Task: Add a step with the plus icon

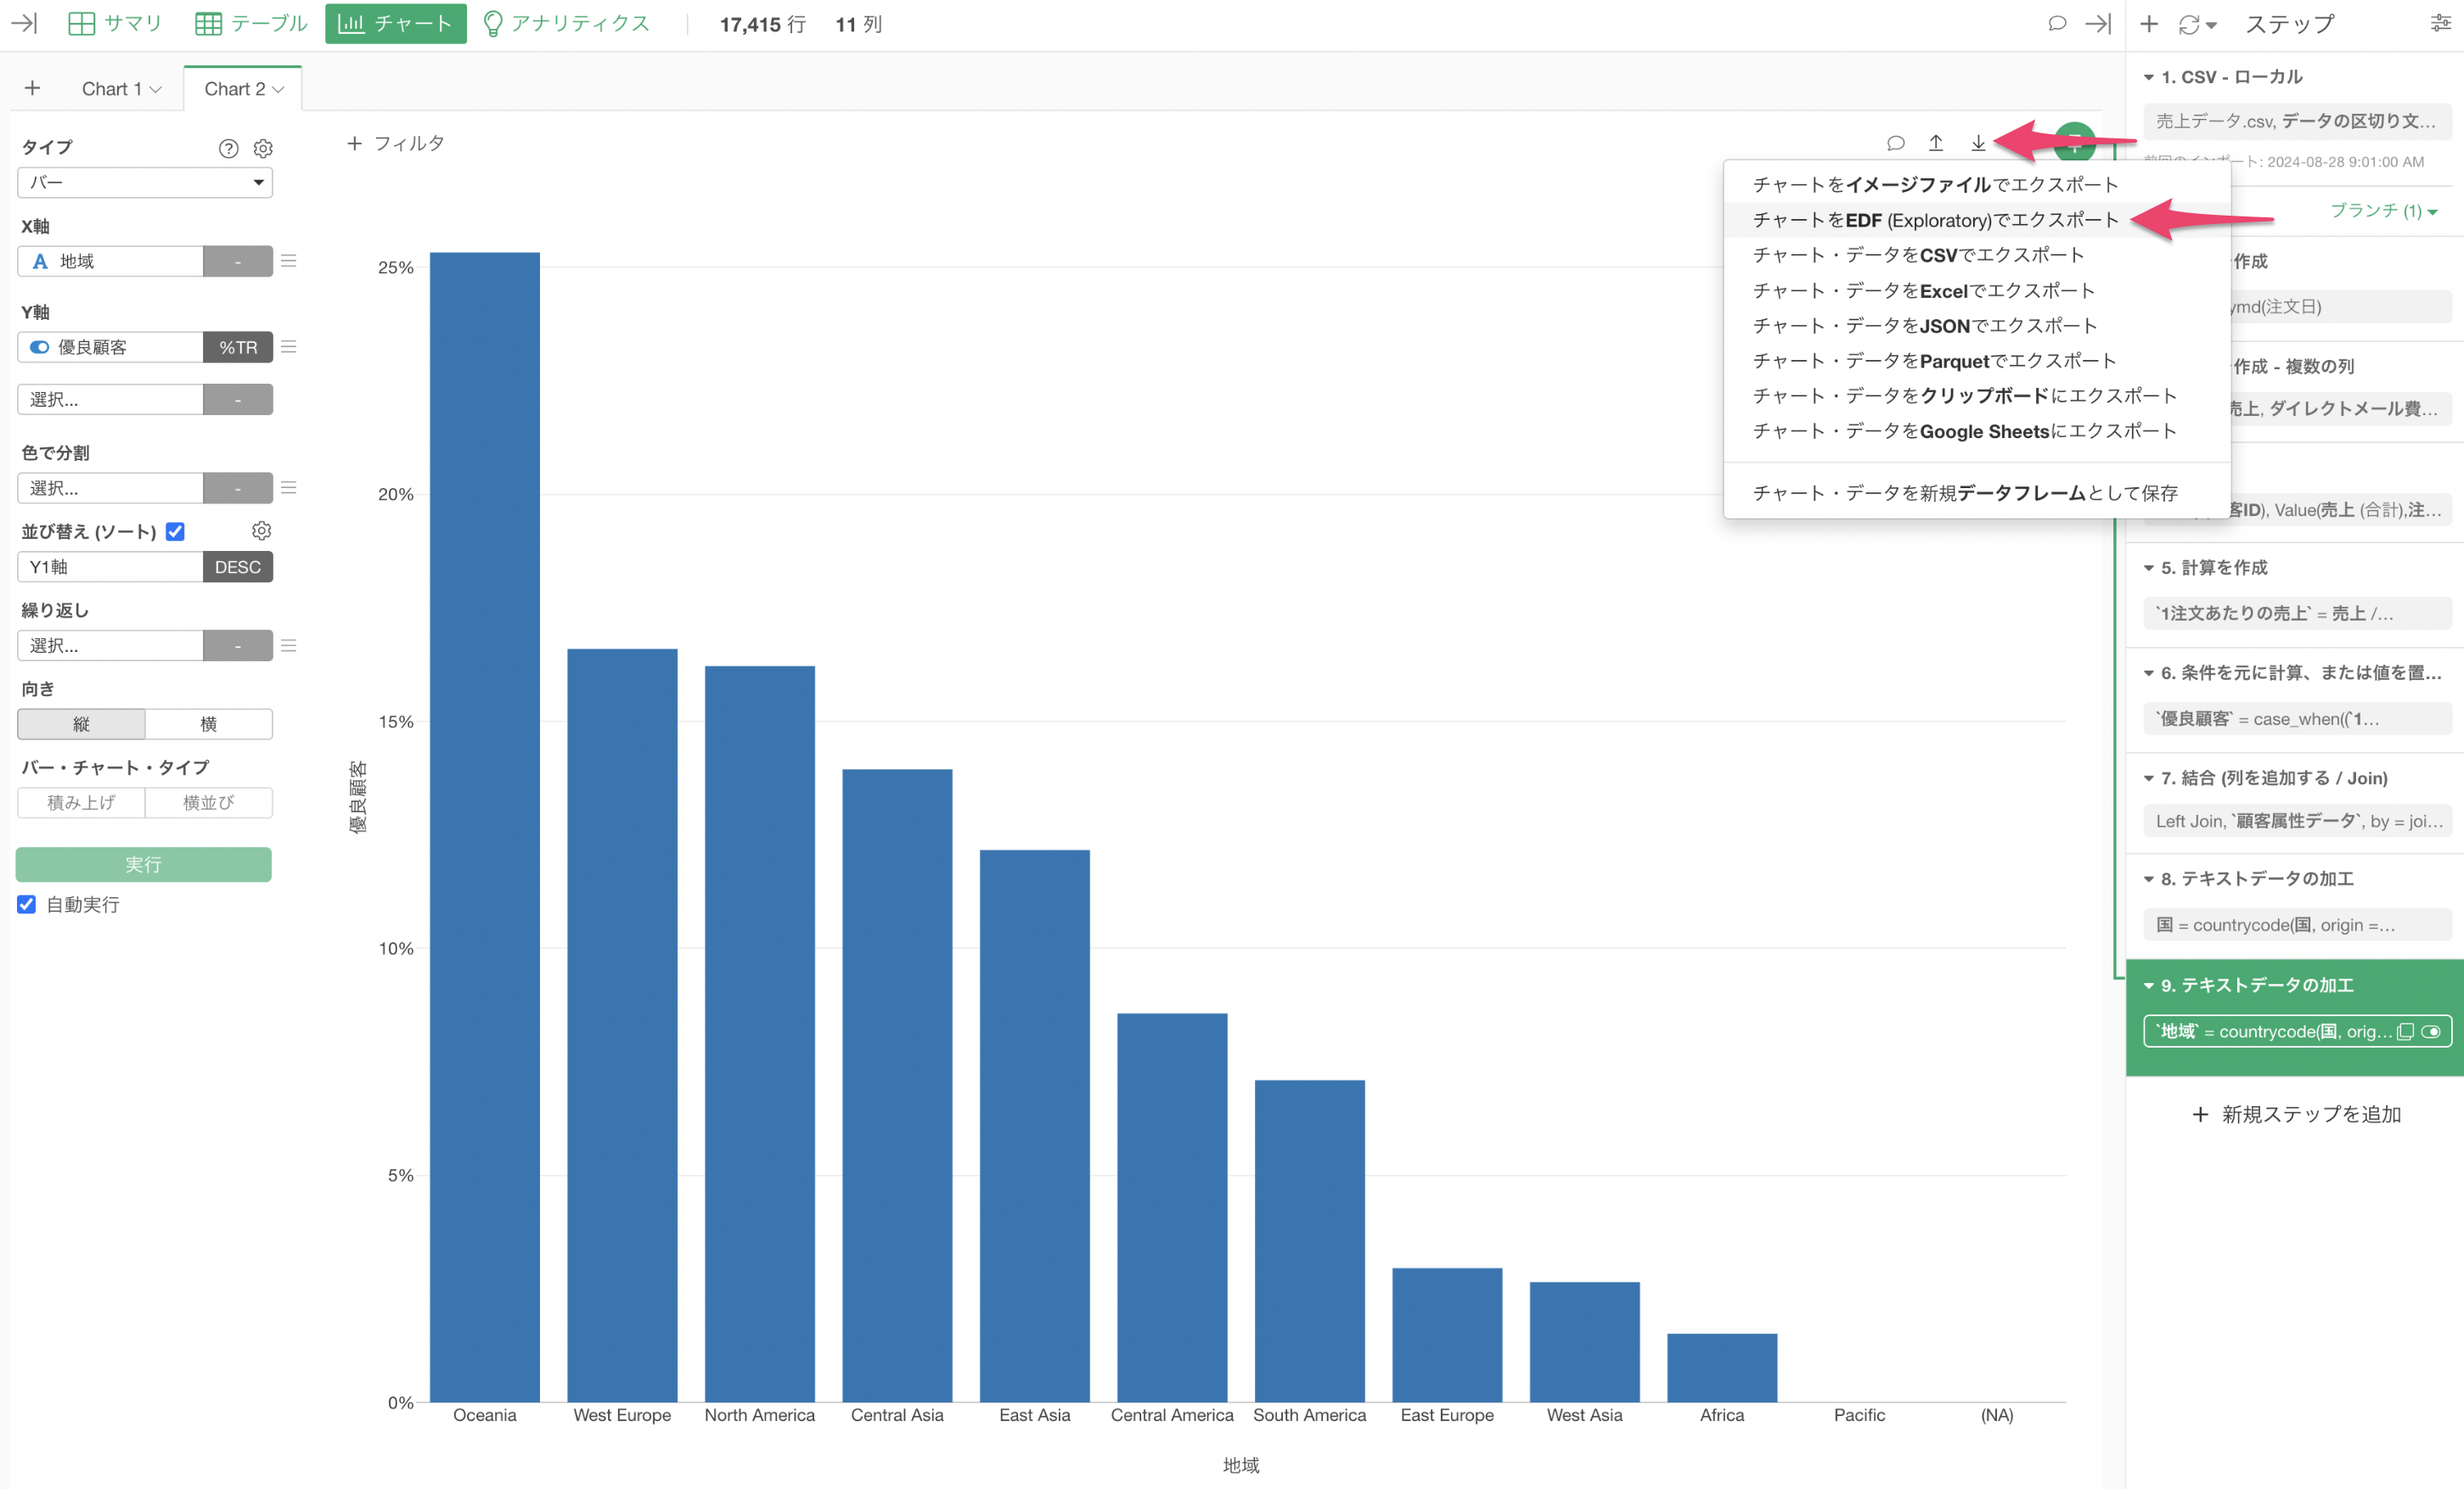Action: 2149,23
